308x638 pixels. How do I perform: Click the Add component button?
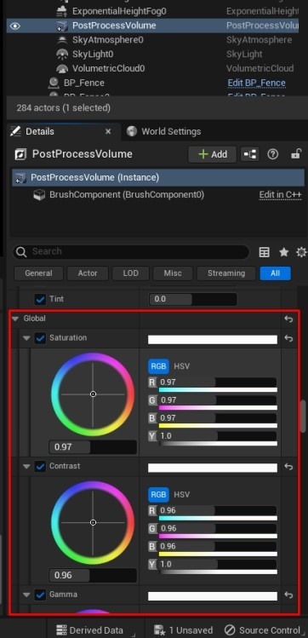point(212,154)
